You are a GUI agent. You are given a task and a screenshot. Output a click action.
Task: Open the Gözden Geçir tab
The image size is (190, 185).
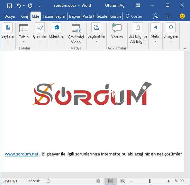[x=102, y=16]
